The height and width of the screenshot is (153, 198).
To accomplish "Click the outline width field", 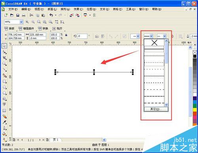I will pyautogui.click(x=194, y=36).
